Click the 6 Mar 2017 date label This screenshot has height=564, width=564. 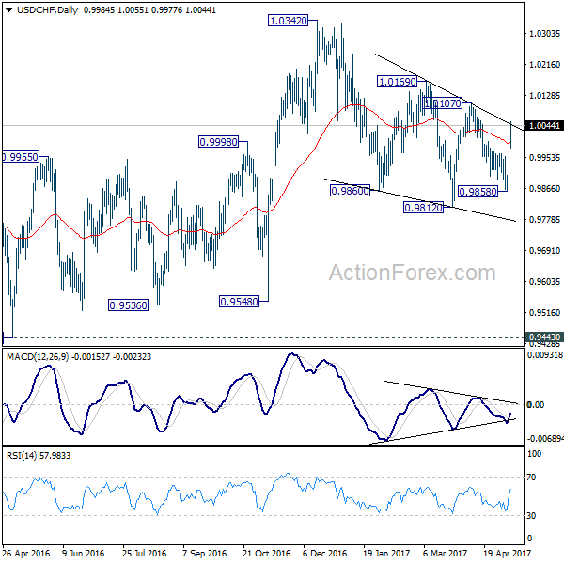pyautogui.click(x=445, y=553)
